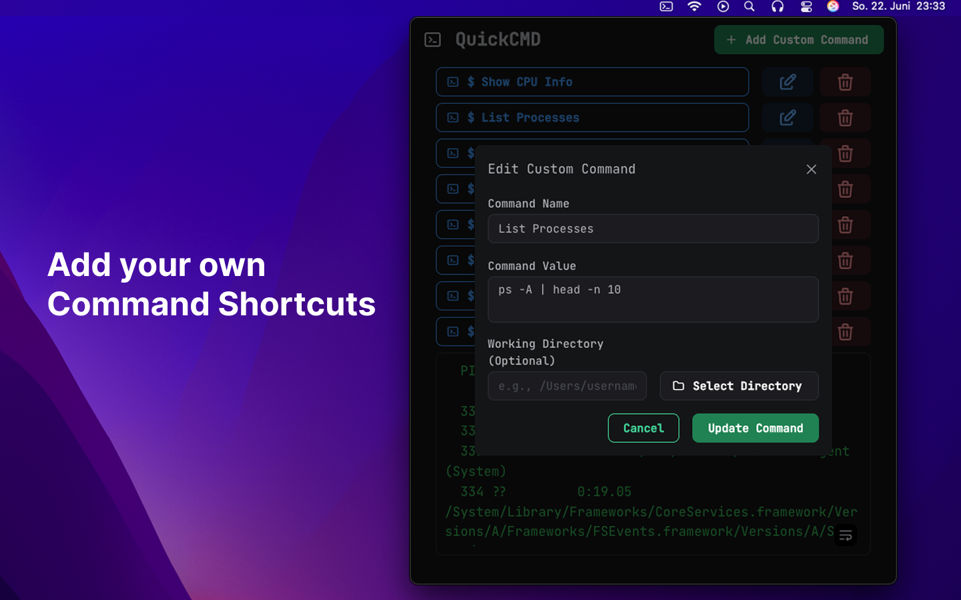Cancel editing the command
The image size is (961, 600).
[x=643, y=428]
